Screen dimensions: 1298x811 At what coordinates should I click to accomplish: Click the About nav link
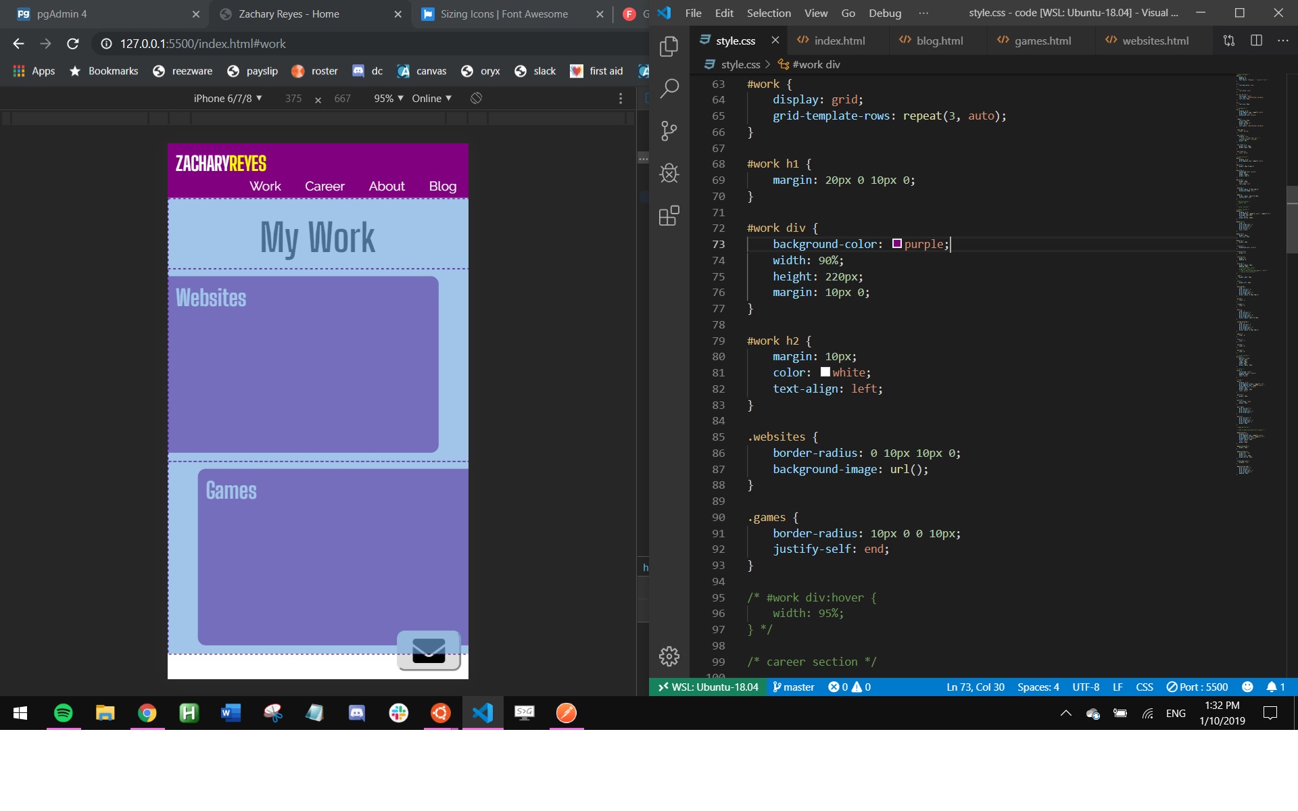(386, 186)
